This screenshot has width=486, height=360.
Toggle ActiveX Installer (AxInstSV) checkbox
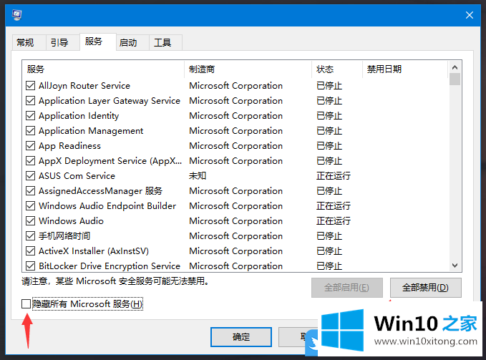(x=30, y=251)
